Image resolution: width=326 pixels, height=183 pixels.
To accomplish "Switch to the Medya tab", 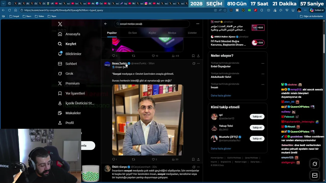I will pyautogui.click(x=172, y=33).
